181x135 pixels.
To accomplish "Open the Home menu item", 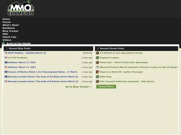I will tap(6, 19).
